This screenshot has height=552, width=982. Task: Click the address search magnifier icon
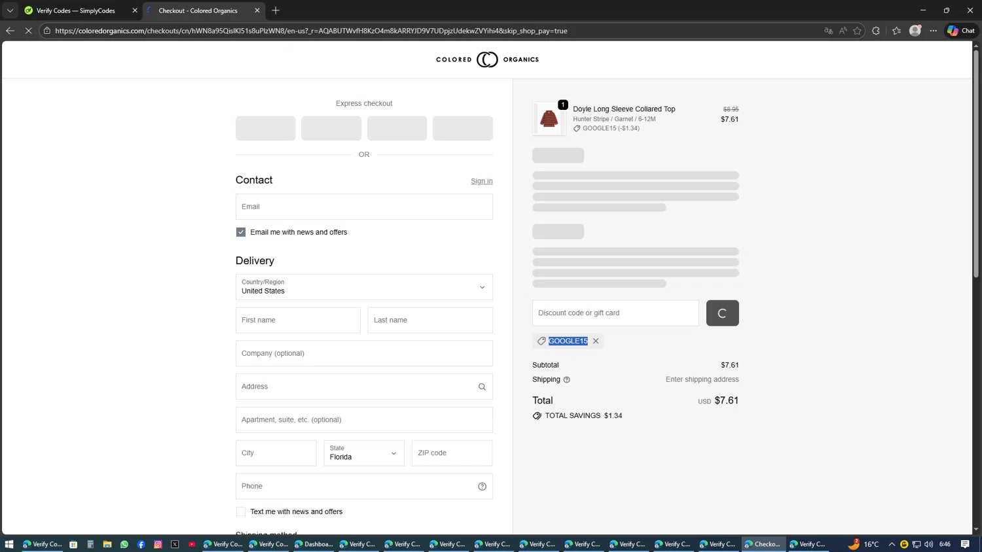point(482,387)
